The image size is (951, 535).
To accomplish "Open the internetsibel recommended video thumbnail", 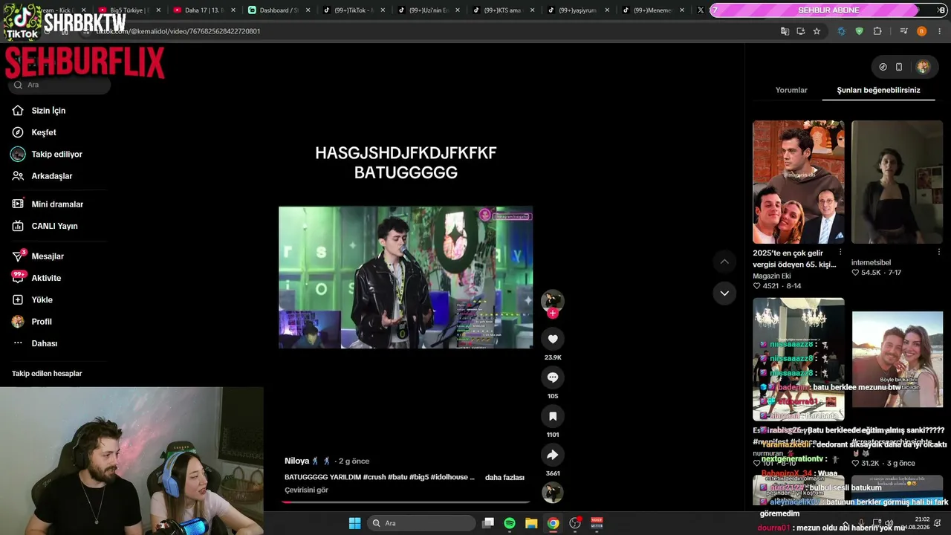I will click(x=897, y=182).
